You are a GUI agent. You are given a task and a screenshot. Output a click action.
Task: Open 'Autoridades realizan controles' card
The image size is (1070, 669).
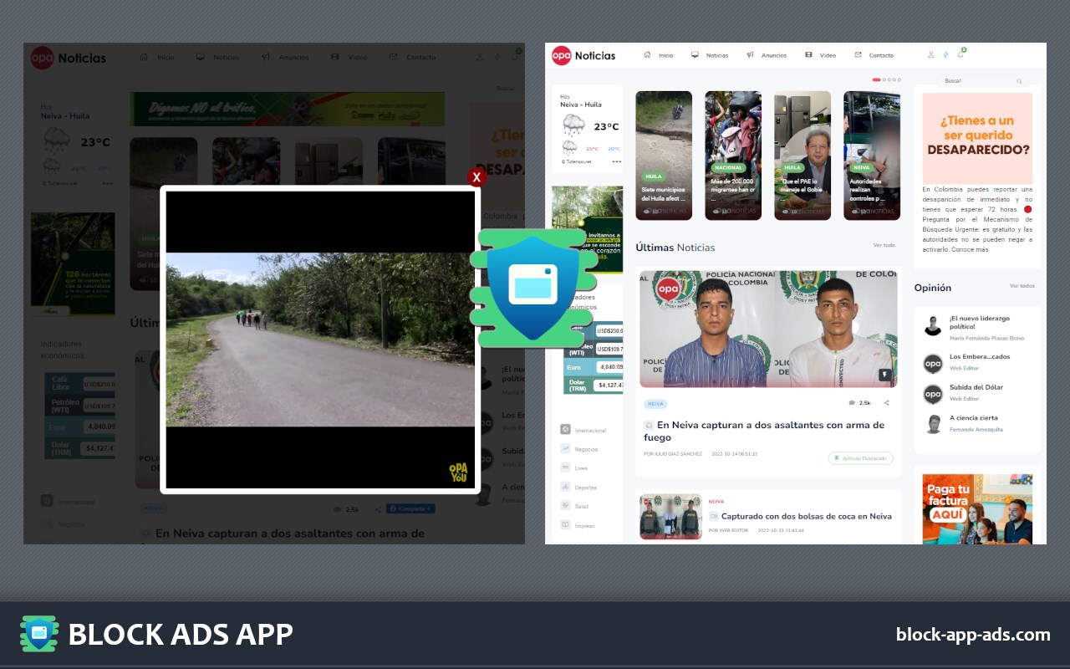872,156
